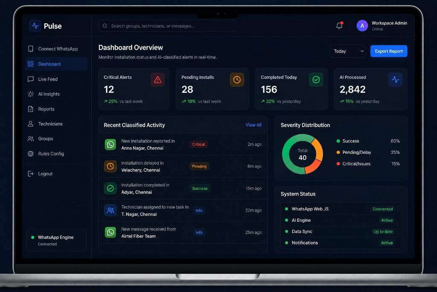Click the Critical severity badge
Screen dimensions: 437x292
(x=198, y=145)
